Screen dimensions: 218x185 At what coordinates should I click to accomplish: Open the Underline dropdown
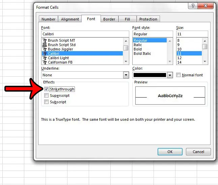(x=126, y=75)
